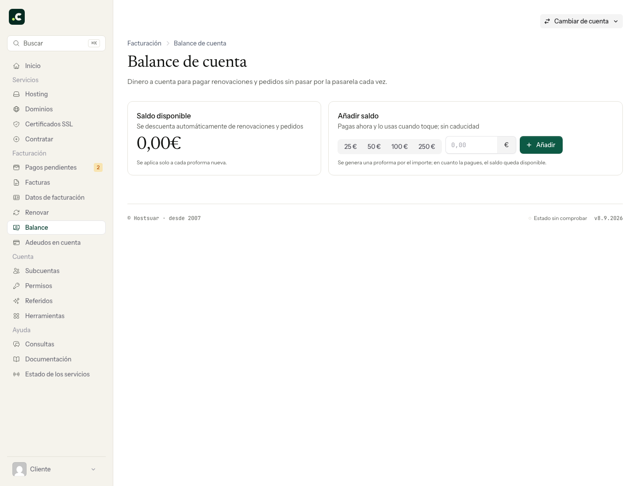
Task: Click the Estado de los servicios signal icon
Action: click(16, 374)
